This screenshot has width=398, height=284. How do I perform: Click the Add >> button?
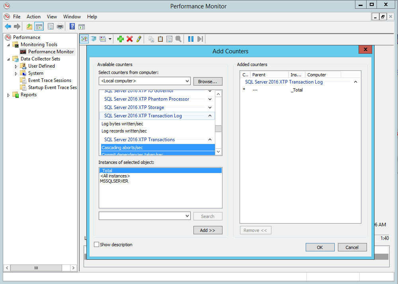pos(208,230)
